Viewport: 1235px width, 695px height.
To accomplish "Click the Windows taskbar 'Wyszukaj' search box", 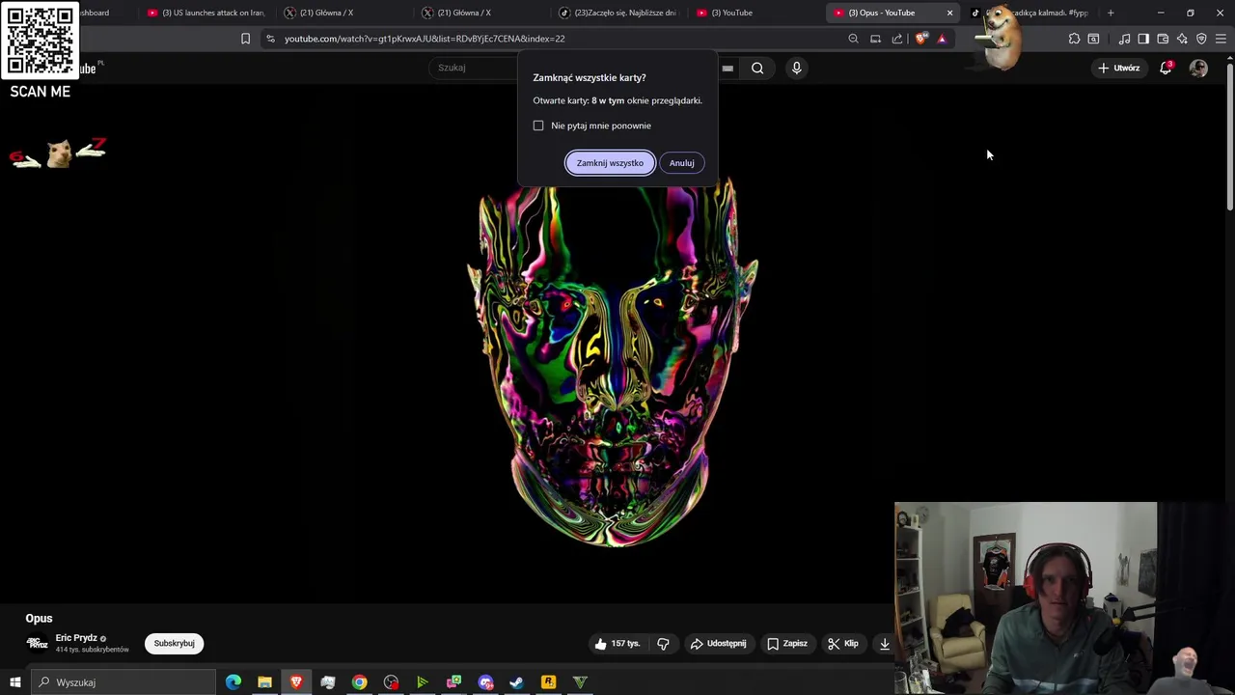I will click(123, 682).
